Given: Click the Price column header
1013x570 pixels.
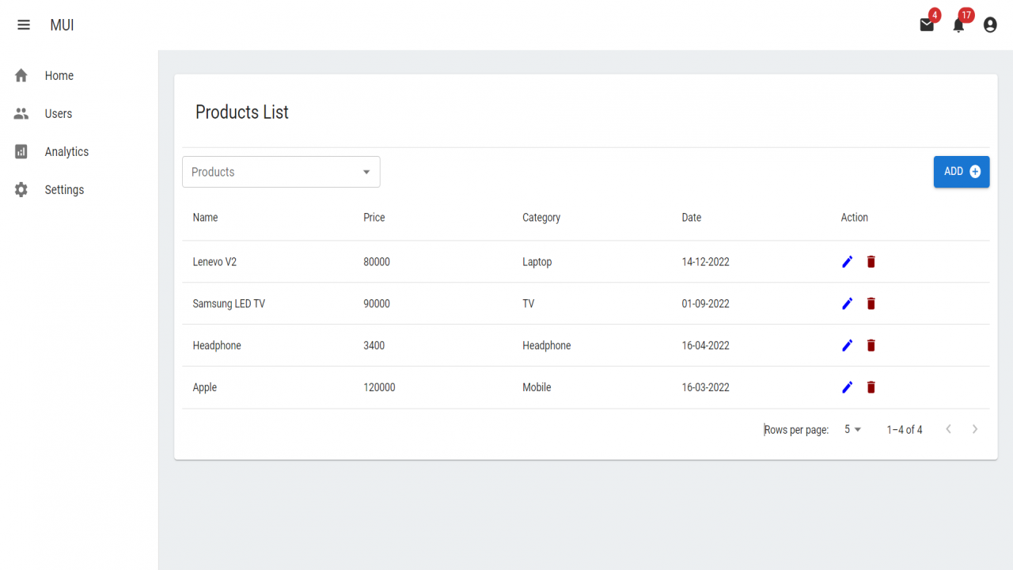Looking at the screenshot, I should [374, 218].
